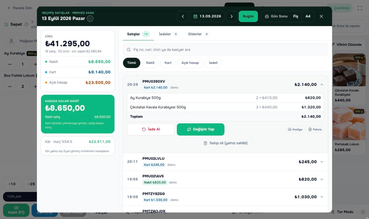The image size is (369, 219).
Task: Click Panele Dön back link behind dialog
Action: point(20,8)
